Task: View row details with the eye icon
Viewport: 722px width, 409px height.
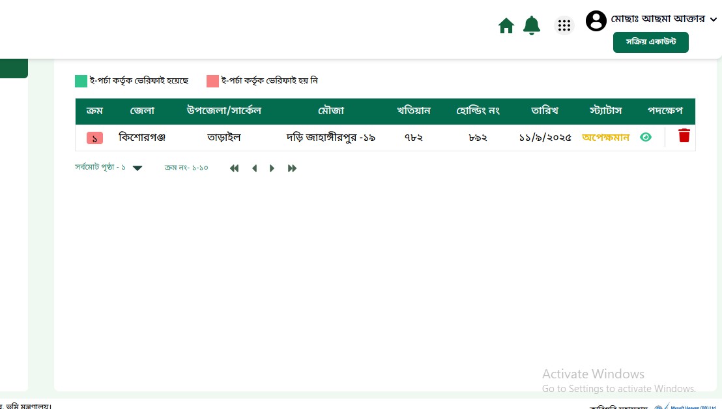Action: [x=646, y=137]
